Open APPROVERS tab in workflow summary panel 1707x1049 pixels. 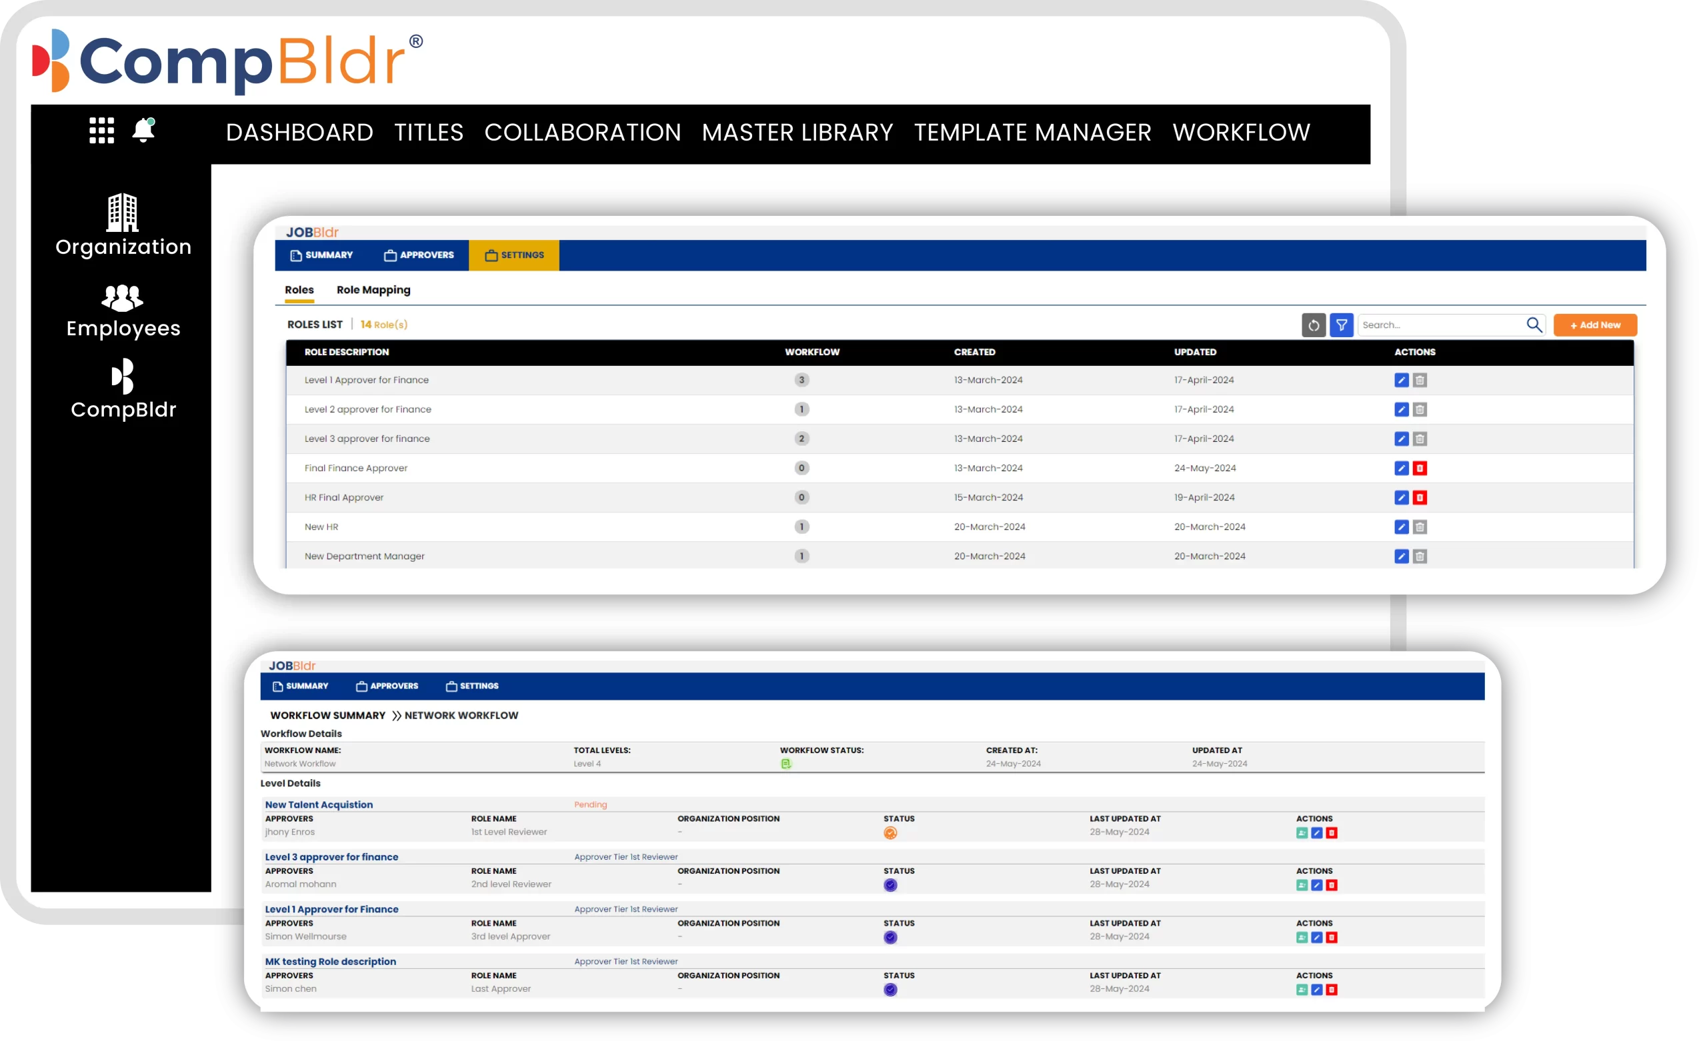(387, 686)
